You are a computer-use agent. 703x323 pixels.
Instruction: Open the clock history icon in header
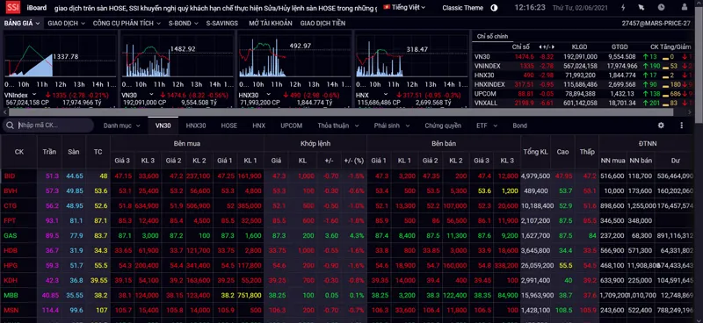662,8
